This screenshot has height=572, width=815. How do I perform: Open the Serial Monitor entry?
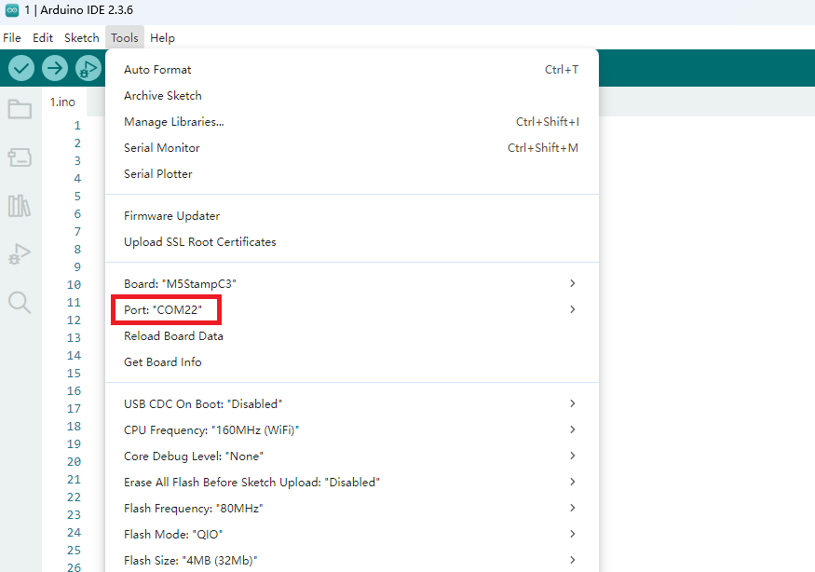[x=352, y=148]
